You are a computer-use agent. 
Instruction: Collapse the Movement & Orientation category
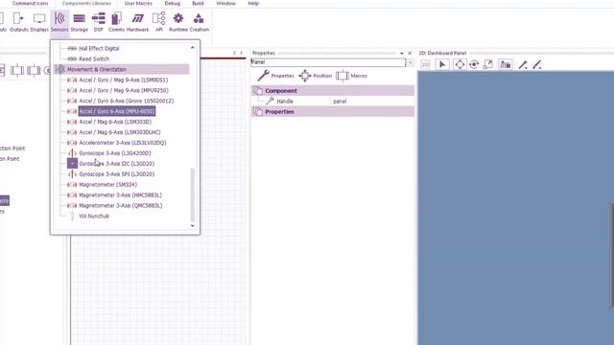point(122,69)
